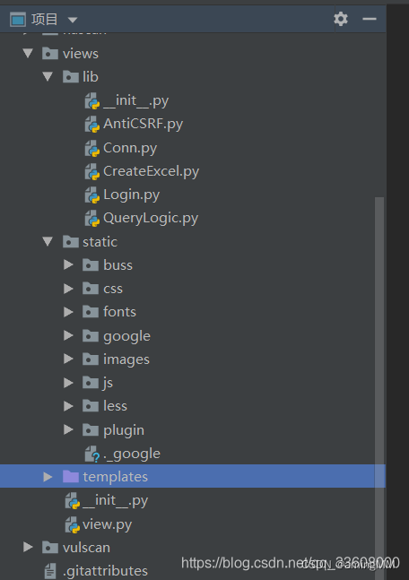Click the 项目 project panel icon
The height and width of the screenshot is (580, 409).
tap(18, 19)
